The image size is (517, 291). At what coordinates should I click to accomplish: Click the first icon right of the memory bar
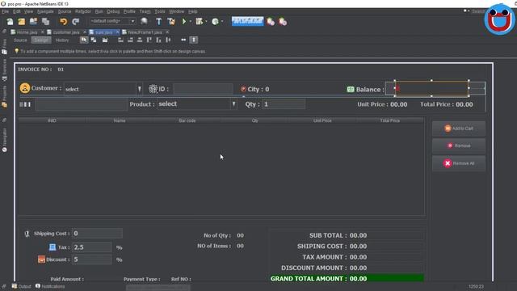coord(271,22)
